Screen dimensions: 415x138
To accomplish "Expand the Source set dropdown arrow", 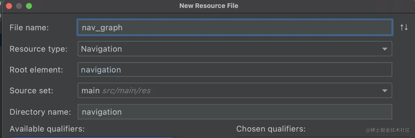I will 385,91.
